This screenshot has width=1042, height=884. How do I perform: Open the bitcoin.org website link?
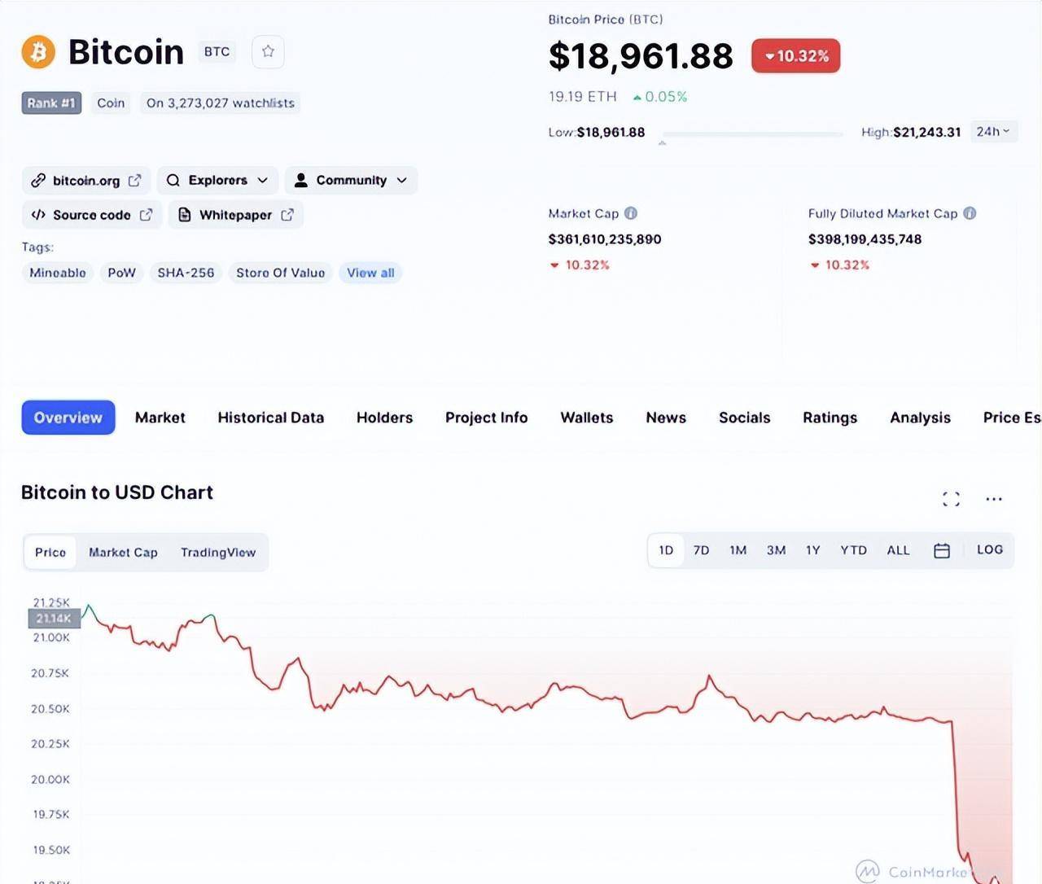[x=86, y=181]
